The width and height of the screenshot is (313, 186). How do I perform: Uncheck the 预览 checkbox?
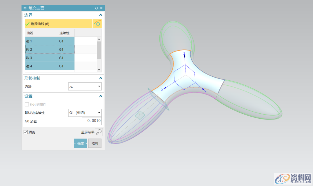[26, 132]
